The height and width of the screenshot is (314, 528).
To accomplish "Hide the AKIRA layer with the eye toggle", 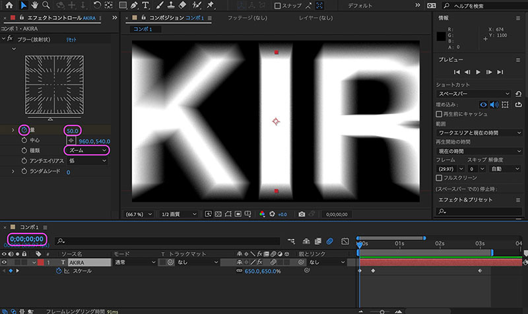I will (x=4, y=262).
